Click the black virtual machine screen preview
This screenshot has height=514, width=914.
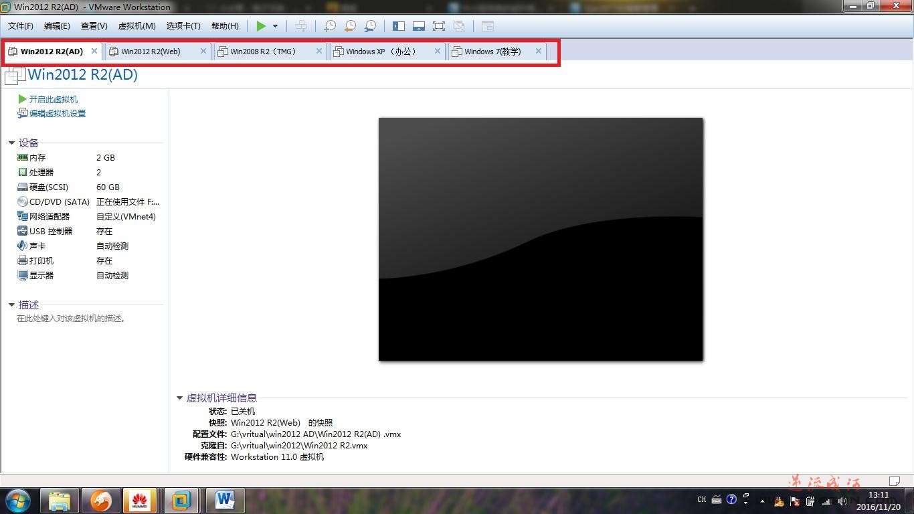pyautogui.click(x=541, y=239)
